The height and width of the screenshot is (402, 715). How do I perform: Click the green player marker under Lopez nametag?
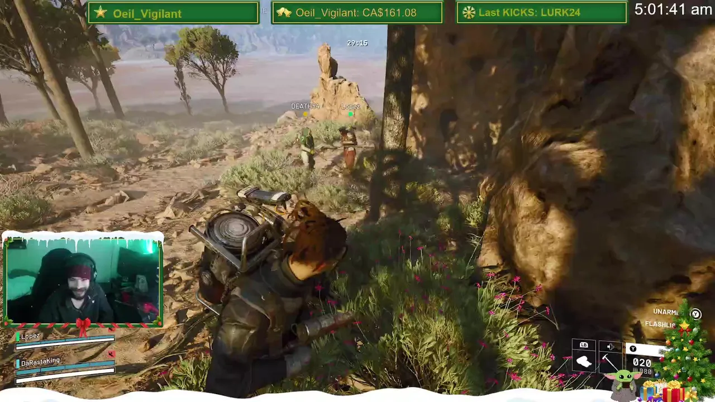[x=350, y=114]
